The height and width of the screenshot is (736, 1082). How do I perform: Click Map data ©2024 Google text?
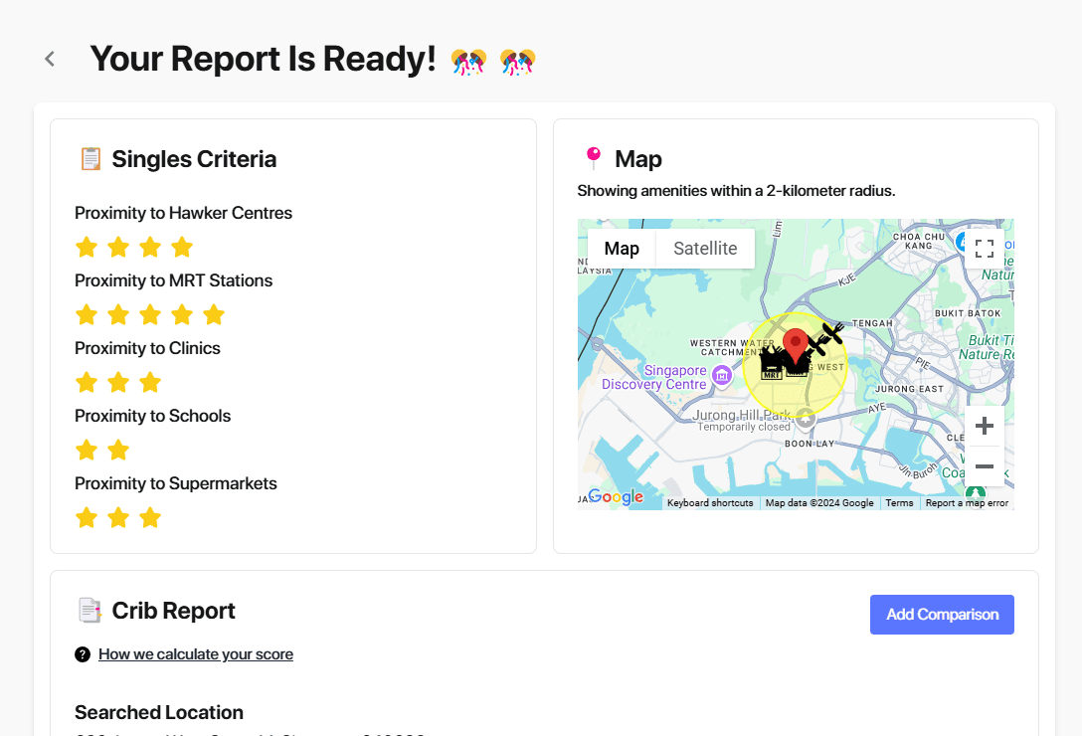click(819, 503)
